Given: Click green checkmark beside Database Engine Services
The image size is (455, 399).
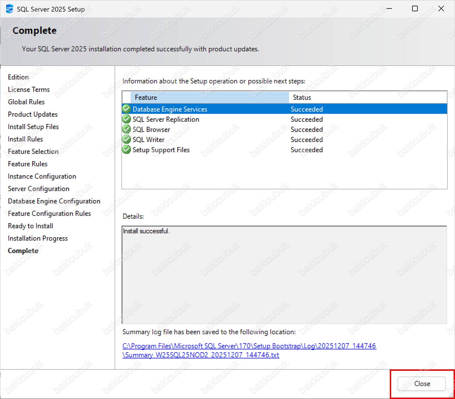Looking at the screenshot, I should pyautogui.click(x=126, y=109).
